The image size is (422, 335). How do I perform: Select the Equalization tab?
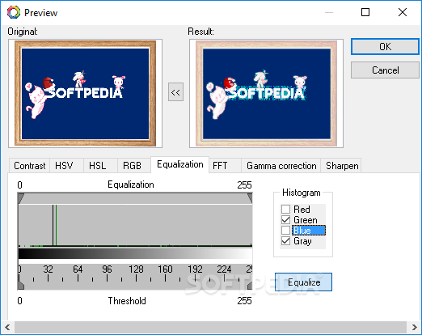(x=180, y=164)
